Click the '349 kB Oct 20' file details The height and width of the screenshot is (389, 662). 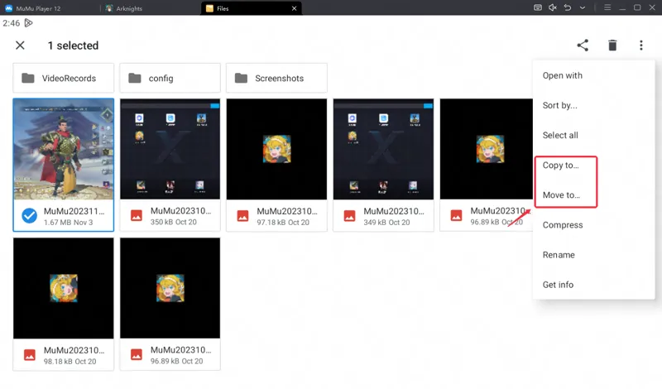[386, 222]
